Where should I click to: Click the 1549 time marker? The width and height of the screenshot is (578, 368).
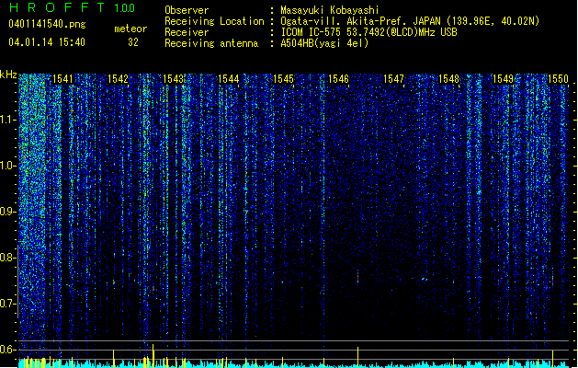coord(504,79)
